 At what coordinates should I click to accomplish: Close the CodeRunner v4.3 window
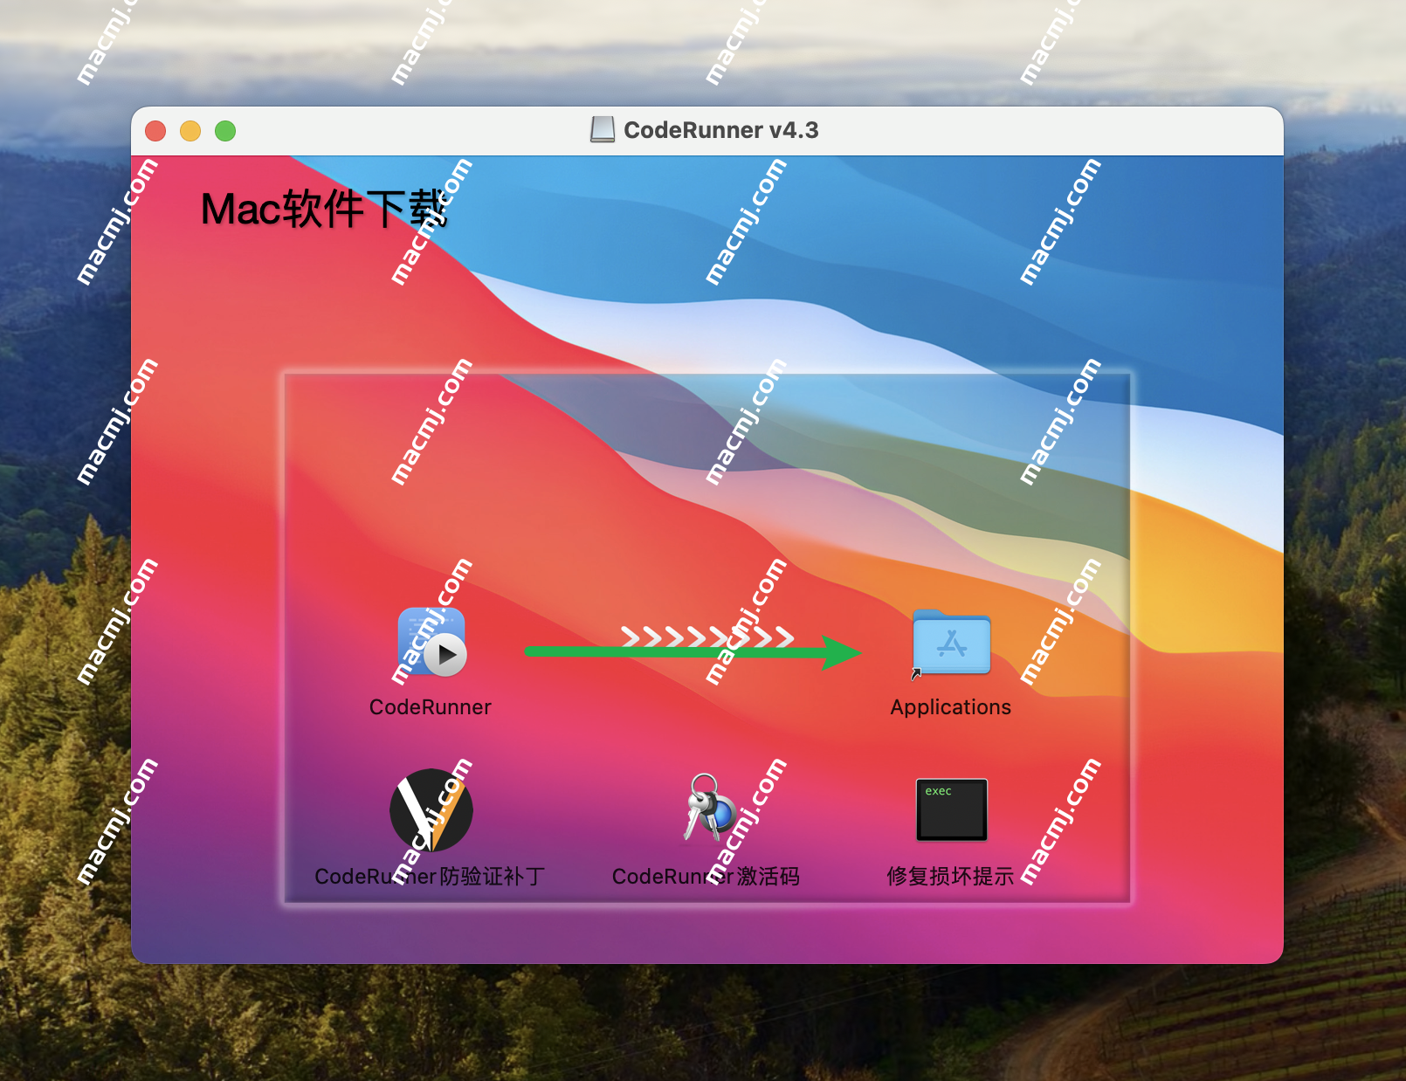pos(155,131)
